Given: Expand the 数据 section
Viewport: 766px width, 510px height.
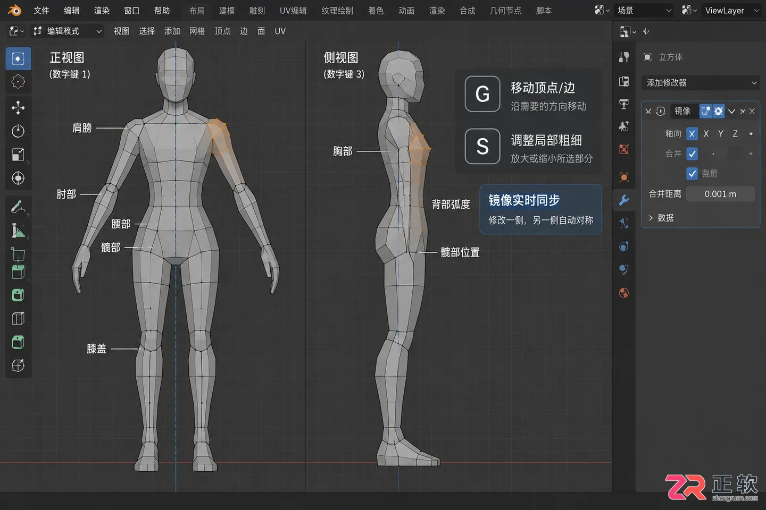Looking at the screenshot, I should 661,218.
